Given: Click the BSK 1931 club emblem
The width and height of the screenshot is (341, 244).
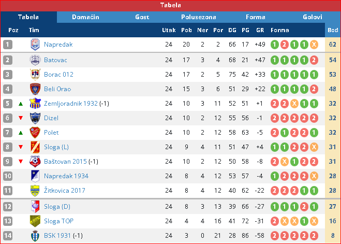Looking at the screenshot, I should coord(35,236).
